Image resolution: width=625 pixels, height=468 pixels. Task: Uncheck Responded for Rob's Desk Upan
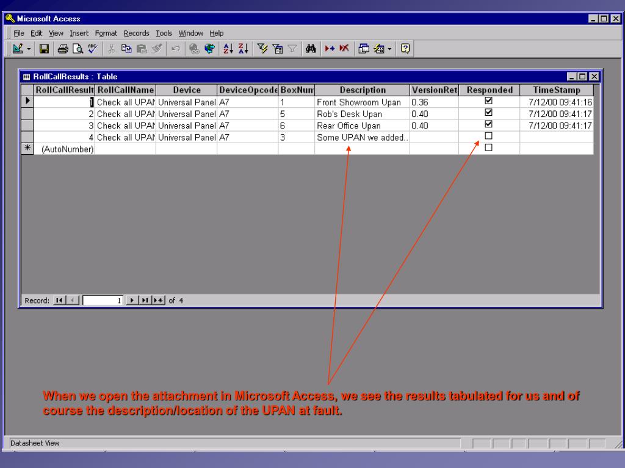pyautogui.click(x=488, y=113)
